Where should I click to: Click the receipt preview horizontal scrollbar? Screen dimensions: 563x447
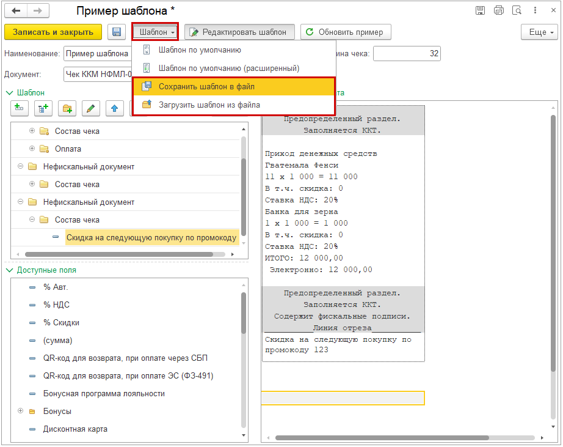(382, 438)
